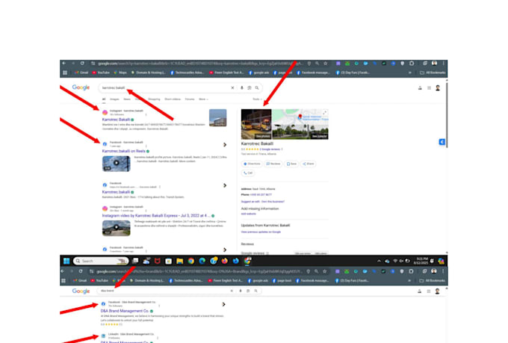508x343 pixels.
Task: Click the blue side-panel extension icon
Action: click(442, 142)
